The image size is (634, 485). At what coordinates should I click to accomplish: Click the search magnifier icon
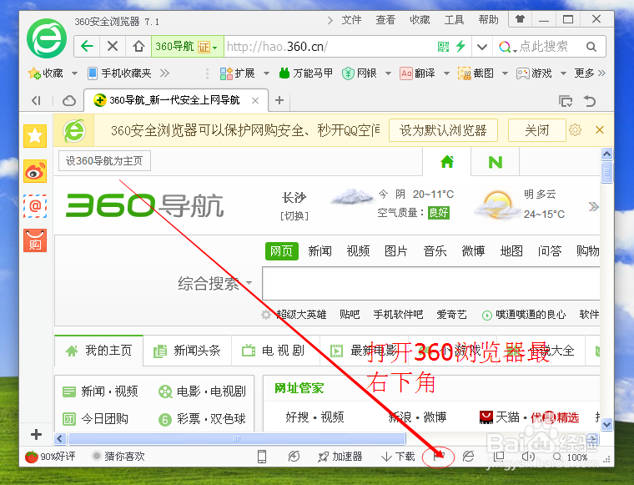pos(591,47)
